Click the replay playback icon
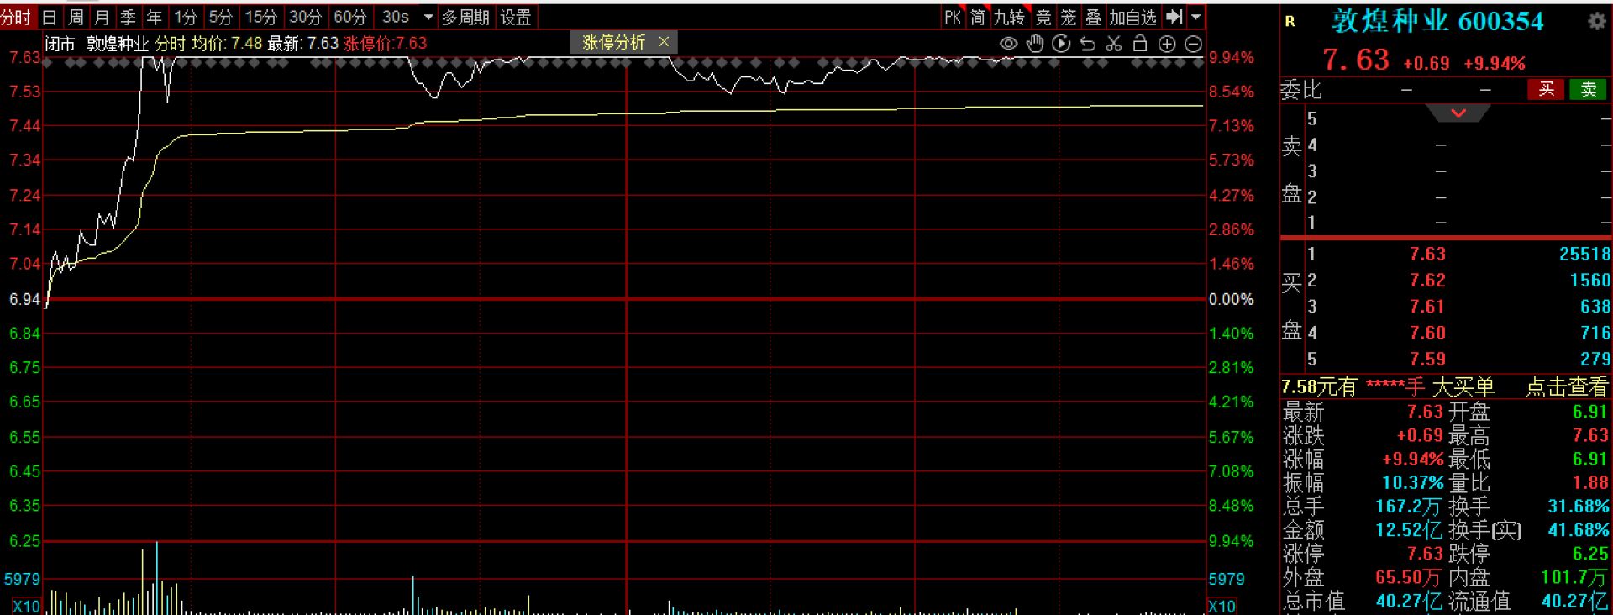 (1061, 44)
